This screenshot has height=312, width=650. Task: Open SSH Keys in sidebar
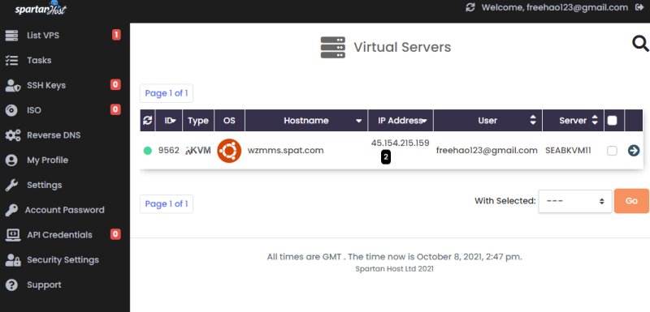pyautogui.click(x=46, y=86)
